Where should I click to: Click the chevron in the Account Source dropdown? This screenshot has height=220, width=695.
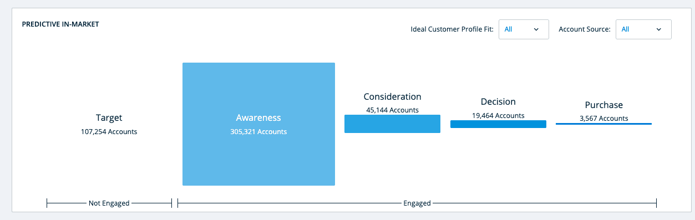click(x=659, y=29)
